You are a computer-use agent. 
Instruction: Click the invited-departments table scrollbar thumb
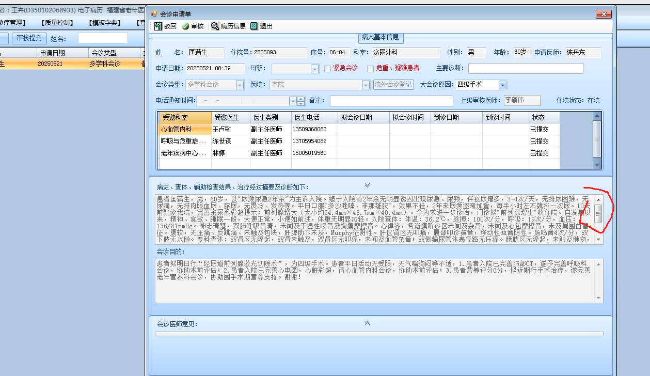click(597, 138)
